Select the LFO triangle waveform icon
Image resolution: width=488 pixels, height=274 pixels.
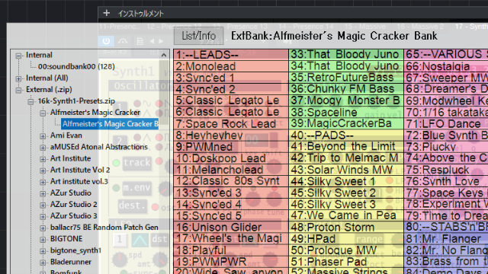[x=139, y=239]
